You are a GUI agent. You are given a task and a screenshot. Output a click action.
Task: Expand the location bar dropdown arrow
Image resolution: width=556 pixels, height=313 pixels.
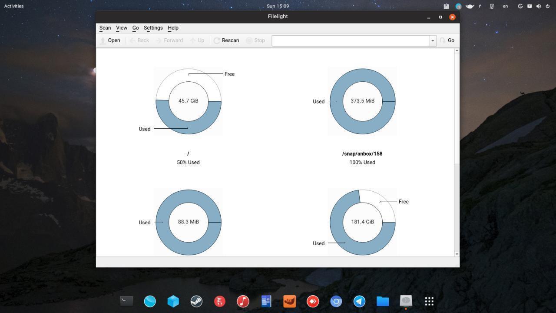pos(433,40)
